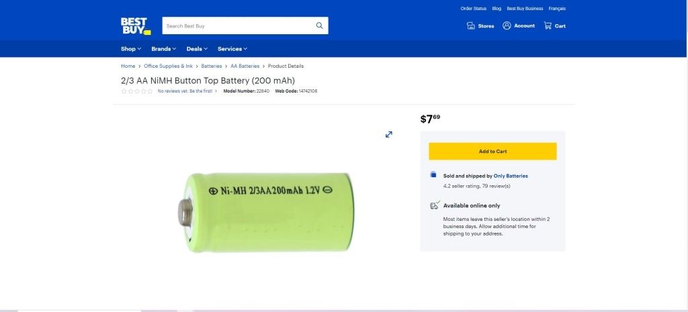Go to Office Supplies & Ink breadcrumb

coord(168,66)
